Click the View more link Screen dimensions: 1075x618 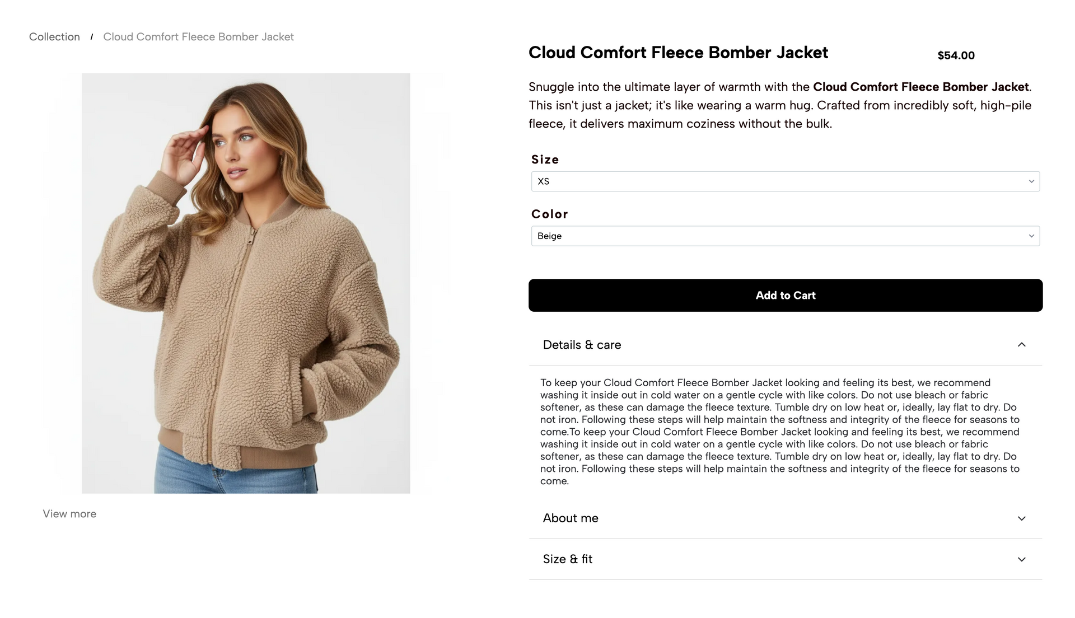69,513
